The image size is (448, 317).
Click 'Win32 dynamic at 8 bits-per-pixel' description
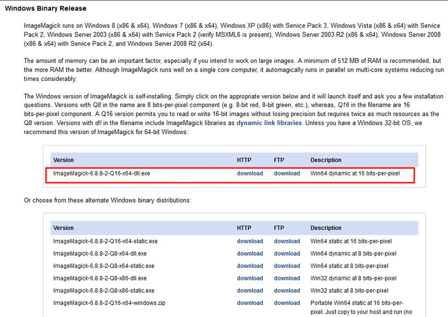[353, 278]
